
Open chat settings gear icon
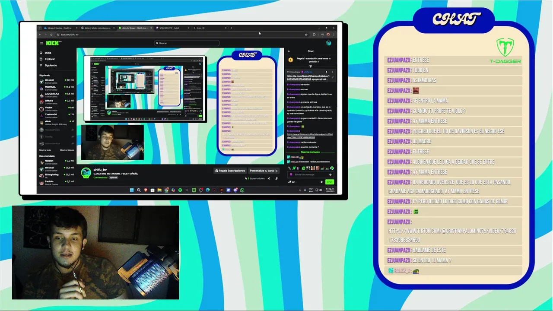(x=321, y=182)
